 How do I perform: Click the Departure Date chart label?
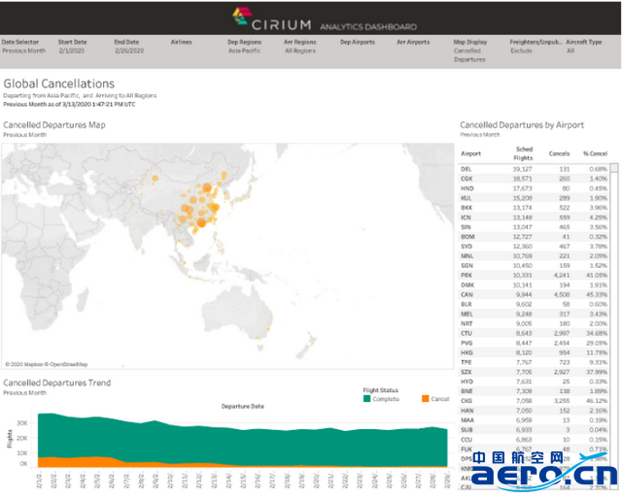243,407
